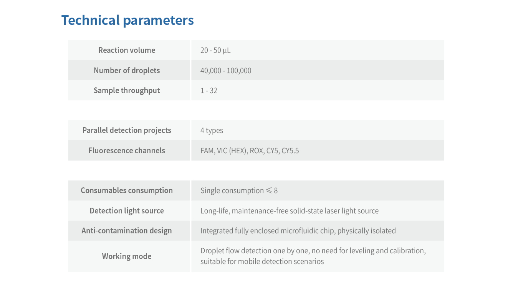Click the Detection light source label

(x=127, y=211)
